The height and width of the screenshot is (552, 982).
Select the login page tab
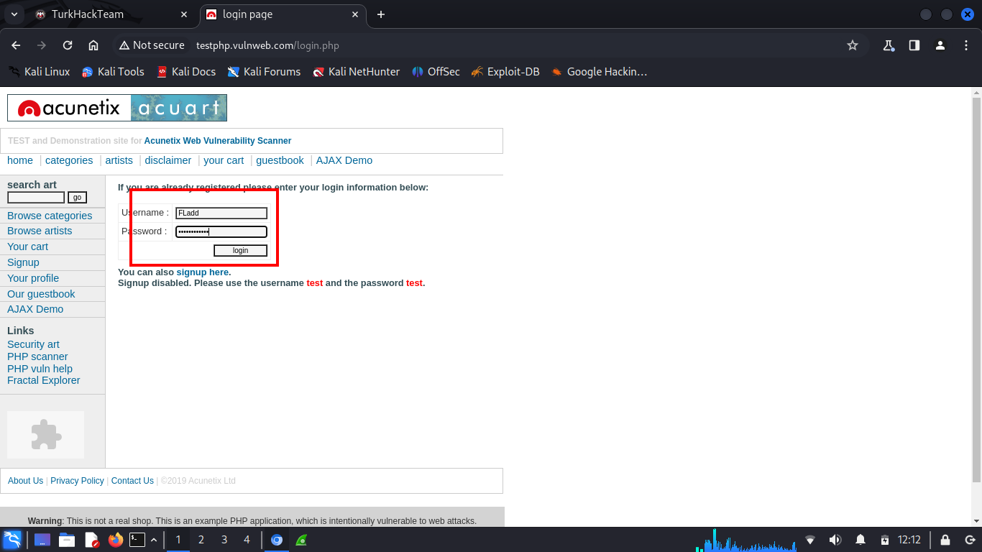(283, 14)
